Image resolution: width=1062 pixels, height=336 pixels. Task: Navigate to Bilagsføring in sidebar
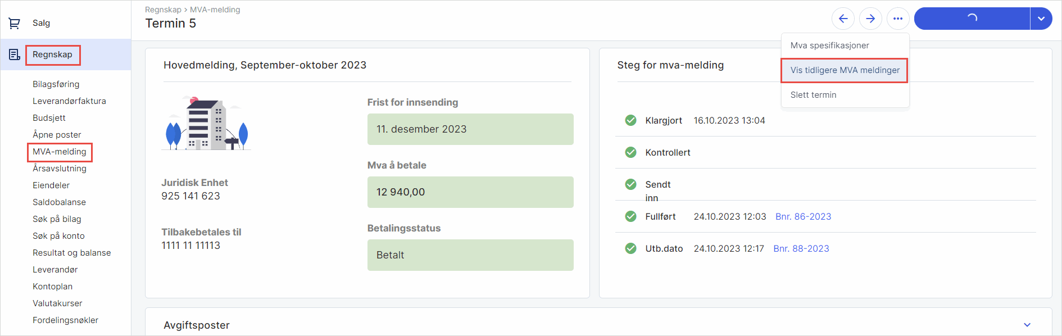tap(56, 84)
